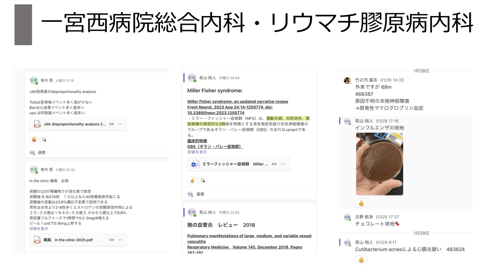Viewport: 498px width, 280px height.
Task: Click copy link icon on JAK disproportionality file
Action: click(111, 124)
